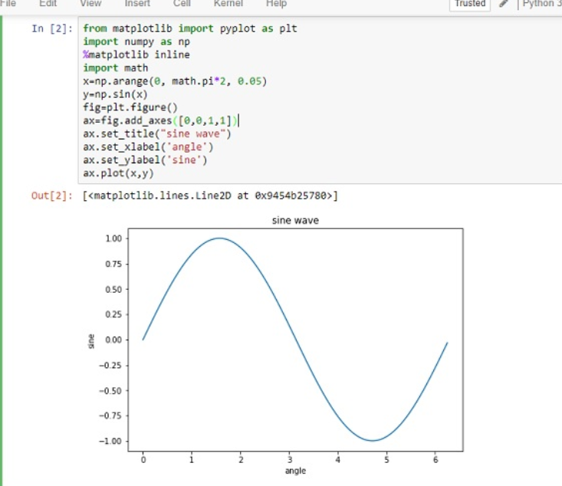Open the Edit menu

tap(49, 3)
